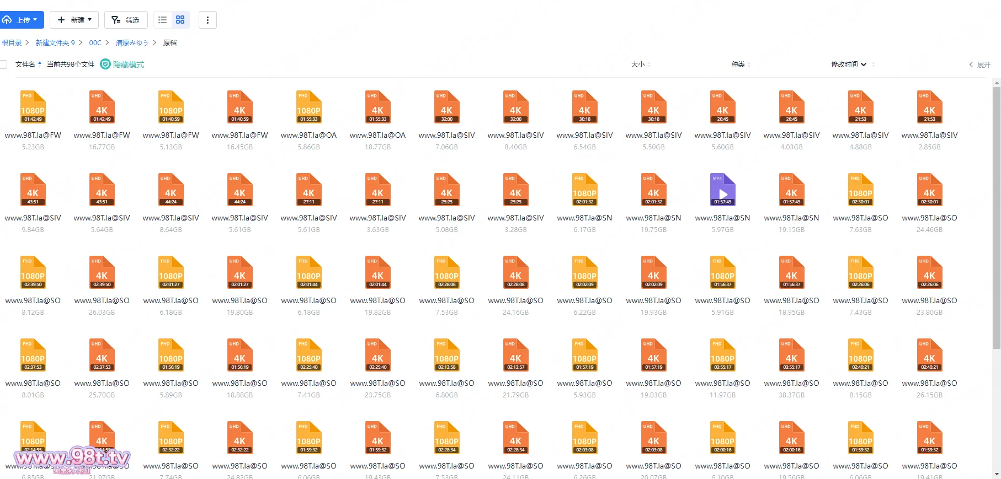Sort files by 大小 column
The image size is (1001, 479).
point(638,64)
